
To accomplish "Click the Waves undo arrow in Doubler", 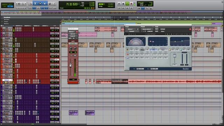I will click(x=129, y=34).
